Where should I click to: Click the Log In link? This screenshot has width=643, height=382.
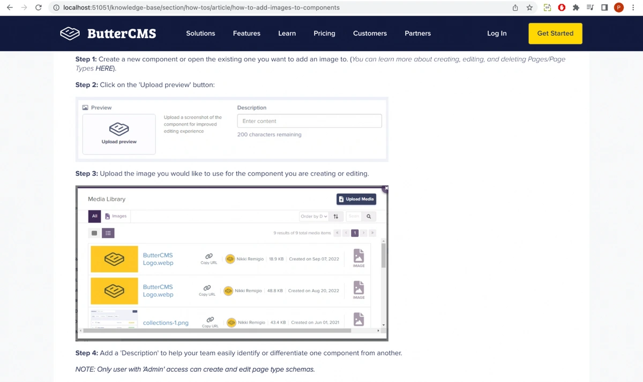[496, 33]
